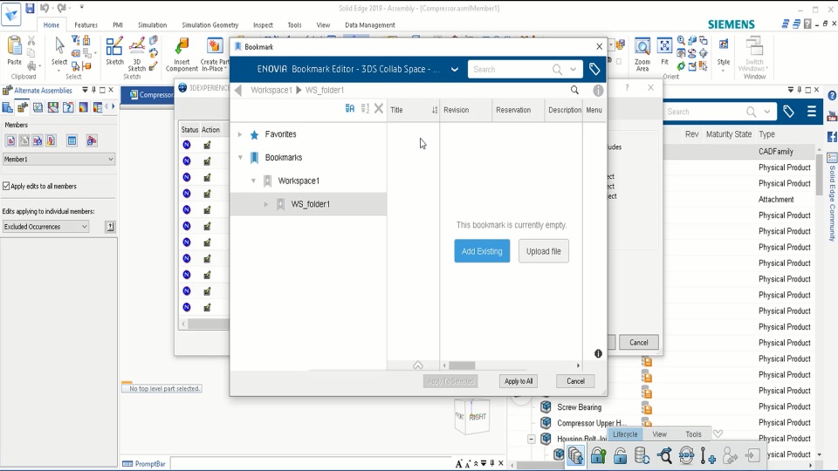Select the Screw Bearing row
Screen dimensions: 838x471
pyautogui.click(x=579, y=407)
